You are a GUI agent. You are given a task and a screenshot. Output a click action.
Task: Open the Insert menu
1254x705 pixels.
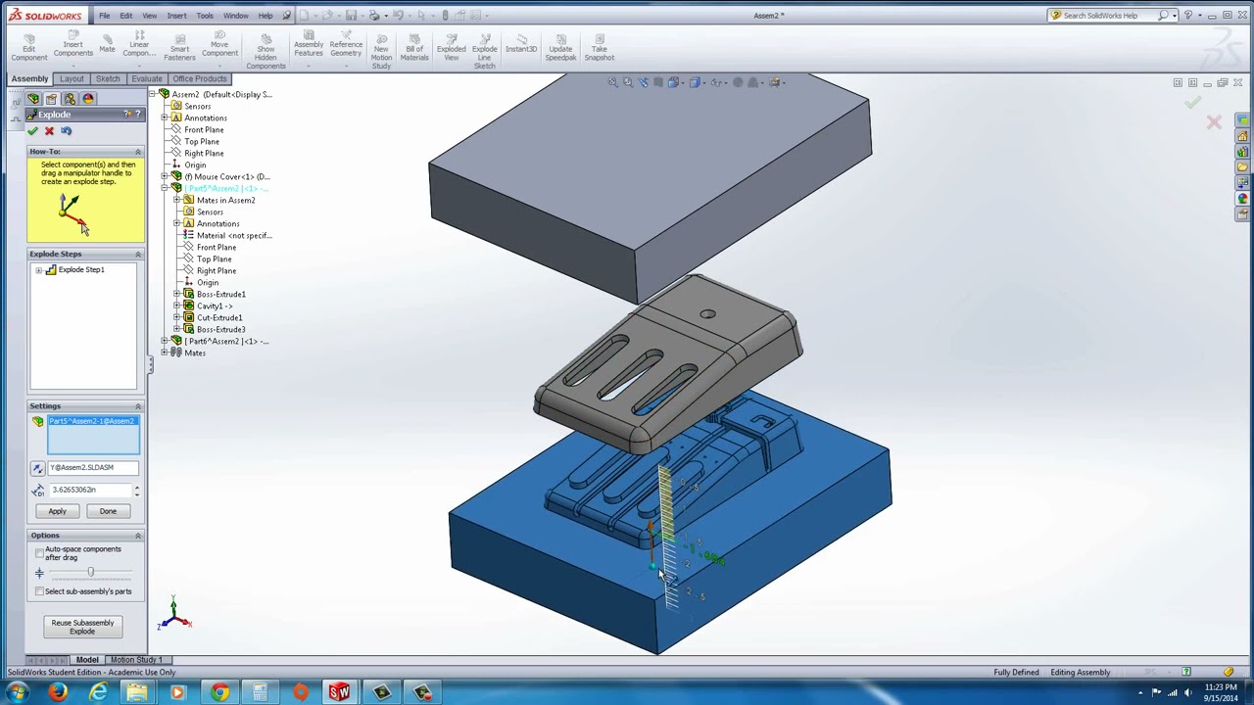(x=176, y=16)
